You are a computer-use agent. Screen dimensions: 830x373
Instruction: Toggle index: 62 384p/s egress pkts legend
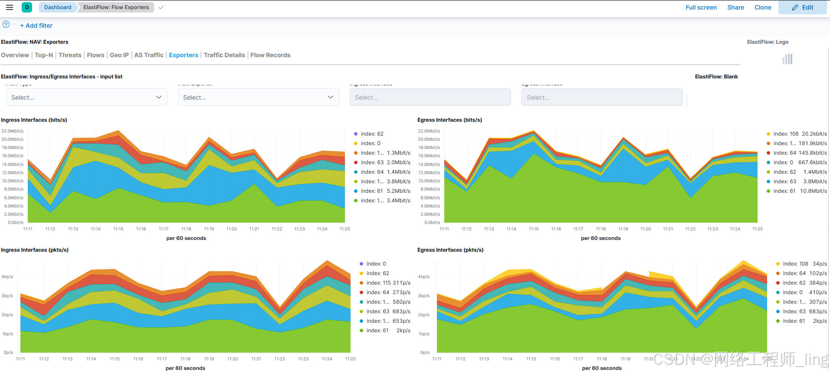pos(801,283)
